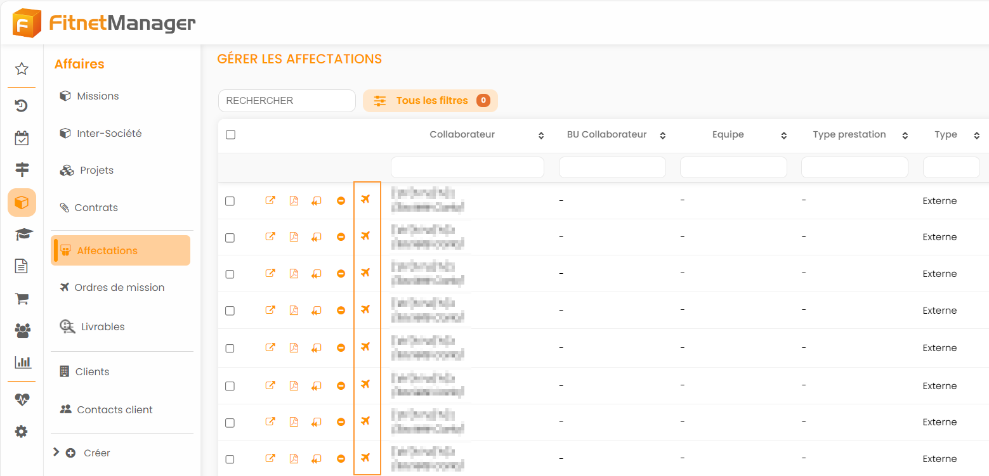The width and height of the screenshot is (989, 476).
Task: Click the bar chart reports icon
Action: (x=22, y=363)
